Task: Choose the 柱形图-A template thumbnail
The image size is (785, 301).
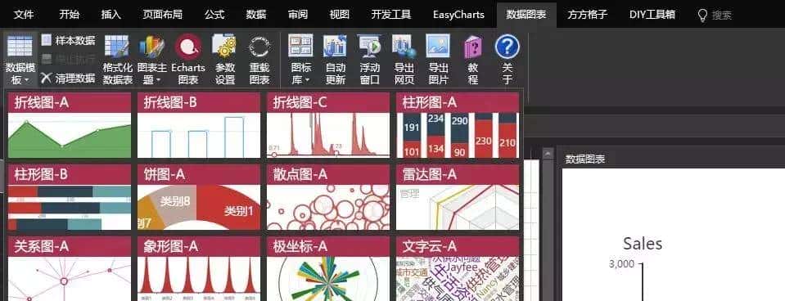Action: pyautogui.click(x=457, y=125)
